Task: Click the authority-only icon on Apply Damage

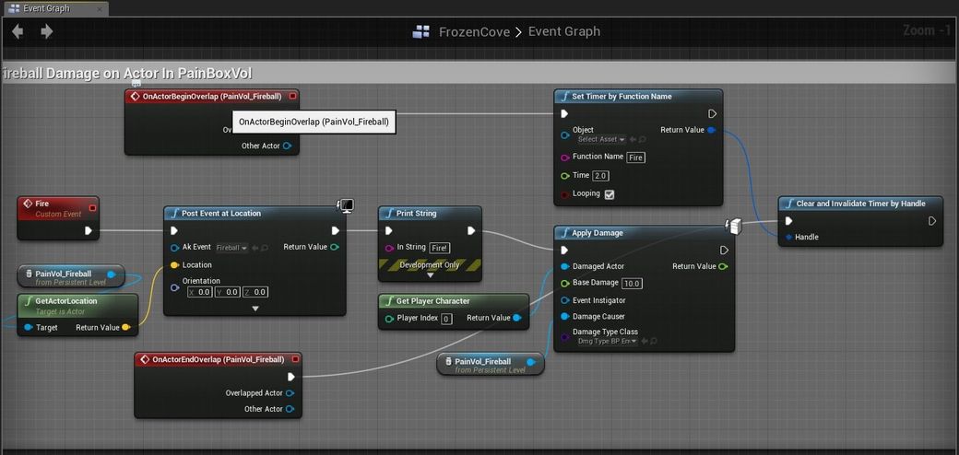Action: click(733, 226)
